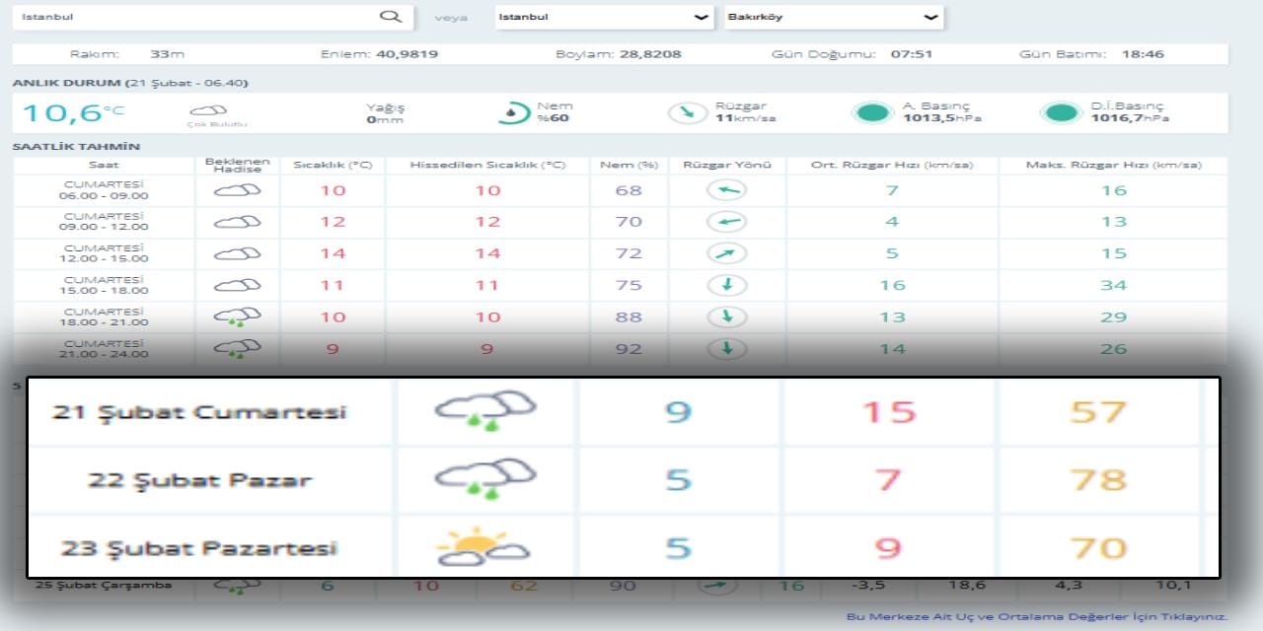The height and width of the screenshot is (631, 1263).
Task: Click the Hissedilen Sıcaklık column header
Action: (x=487, y=165)
